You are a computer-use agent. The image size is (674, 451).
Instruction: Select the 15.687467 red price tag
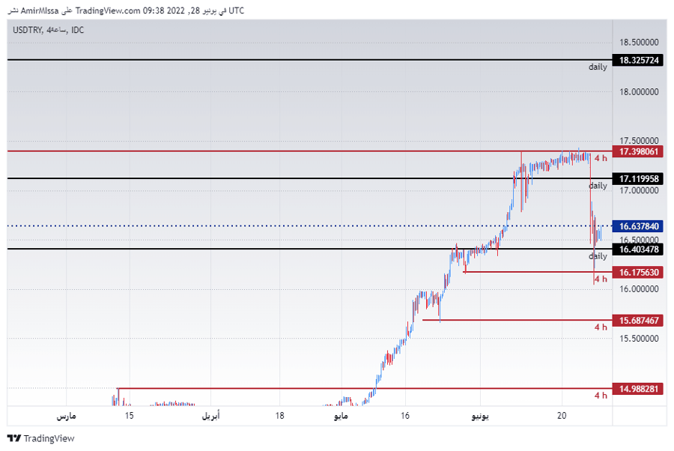point(638,321)
